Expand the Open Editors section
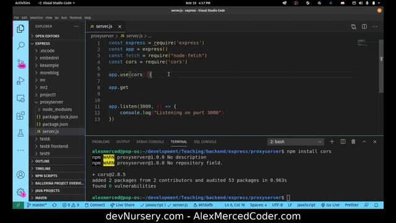This screenshot has height=223, width=396. 47,36
